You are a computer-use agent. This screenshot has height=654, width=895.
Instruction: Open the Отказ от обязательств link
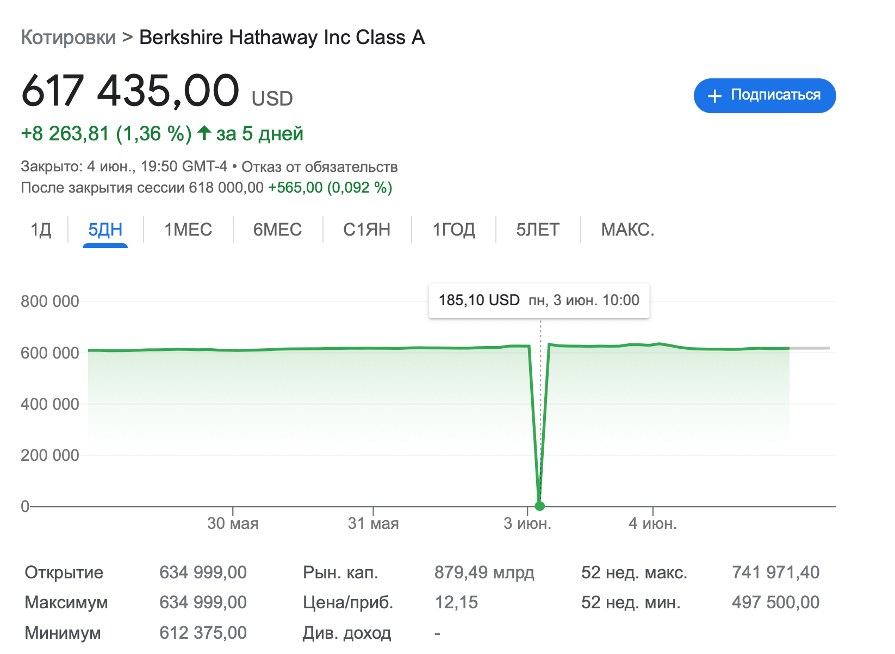coord(320,166)
